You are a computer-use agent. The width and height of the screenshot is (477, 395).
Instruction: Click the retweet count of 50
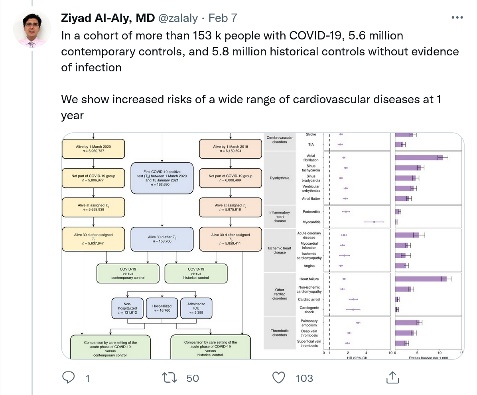tap(193, 378)
